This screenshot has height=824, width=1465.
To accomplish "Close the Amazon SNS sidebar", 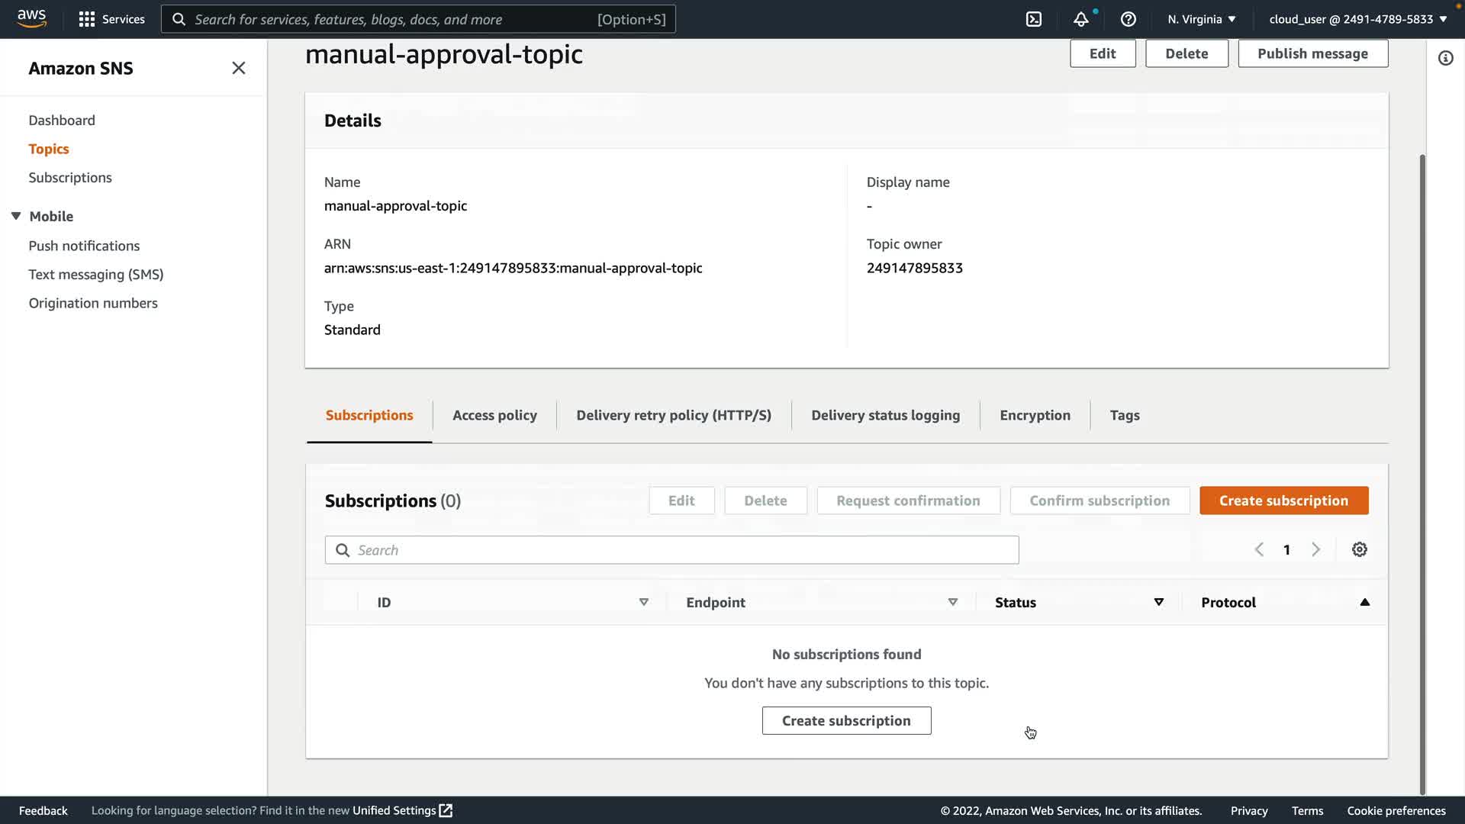I will (238, 68).
